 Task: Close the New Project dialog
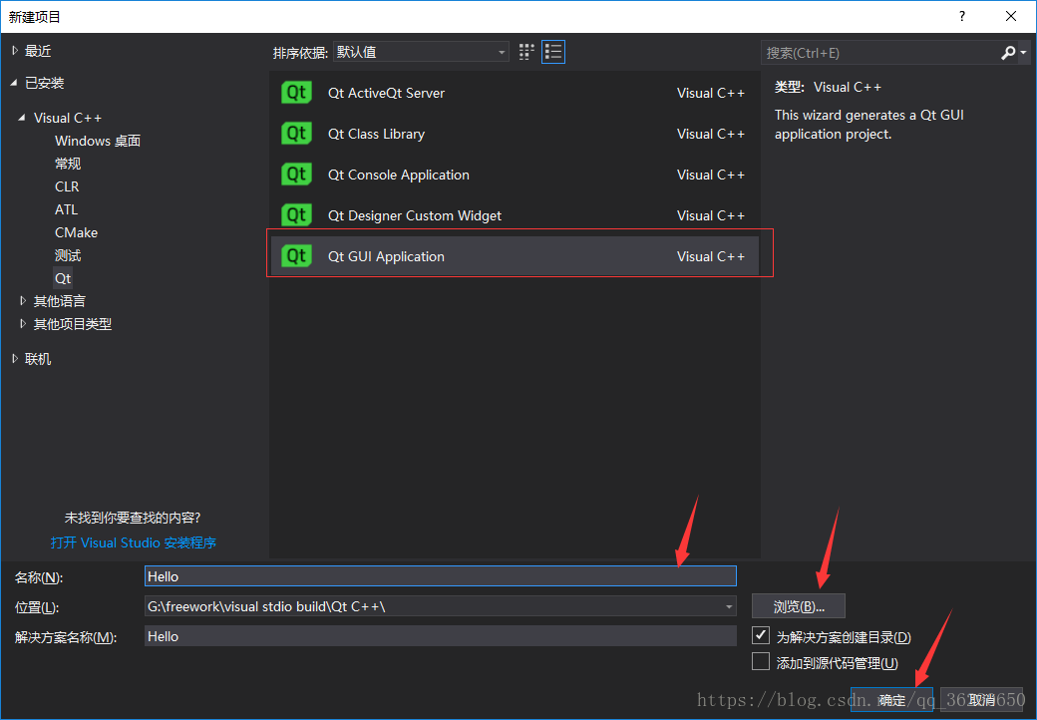point(1010,17)
